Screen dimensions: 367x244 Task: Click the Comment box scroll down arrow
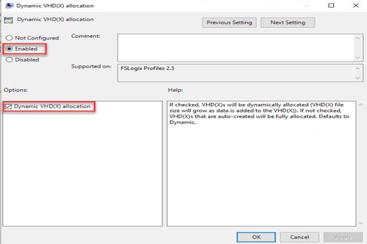pyautogui.click(x=358, y=58)
